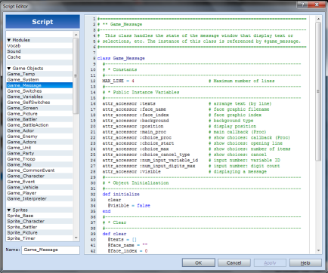Click the title bar help question mark
The width and height of the screenshot is (328, 273).
[x=303, y=5]
